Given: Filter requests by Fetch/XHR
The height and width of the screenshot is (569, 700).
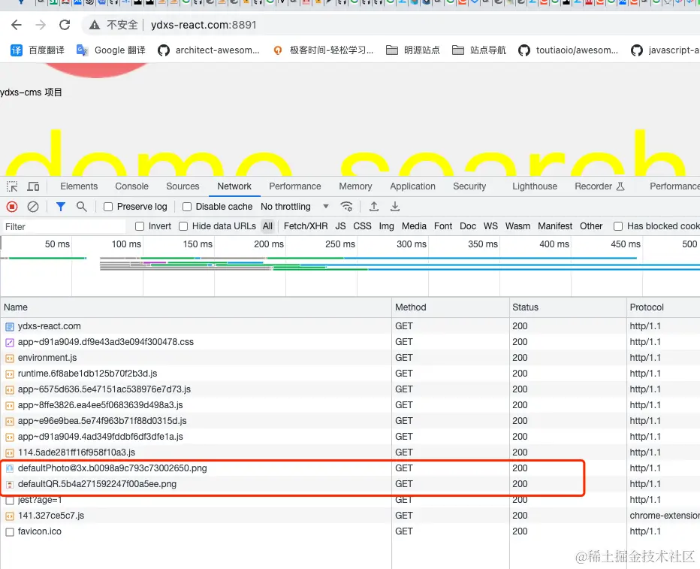Looking at the screenshot, I should 306,226.
